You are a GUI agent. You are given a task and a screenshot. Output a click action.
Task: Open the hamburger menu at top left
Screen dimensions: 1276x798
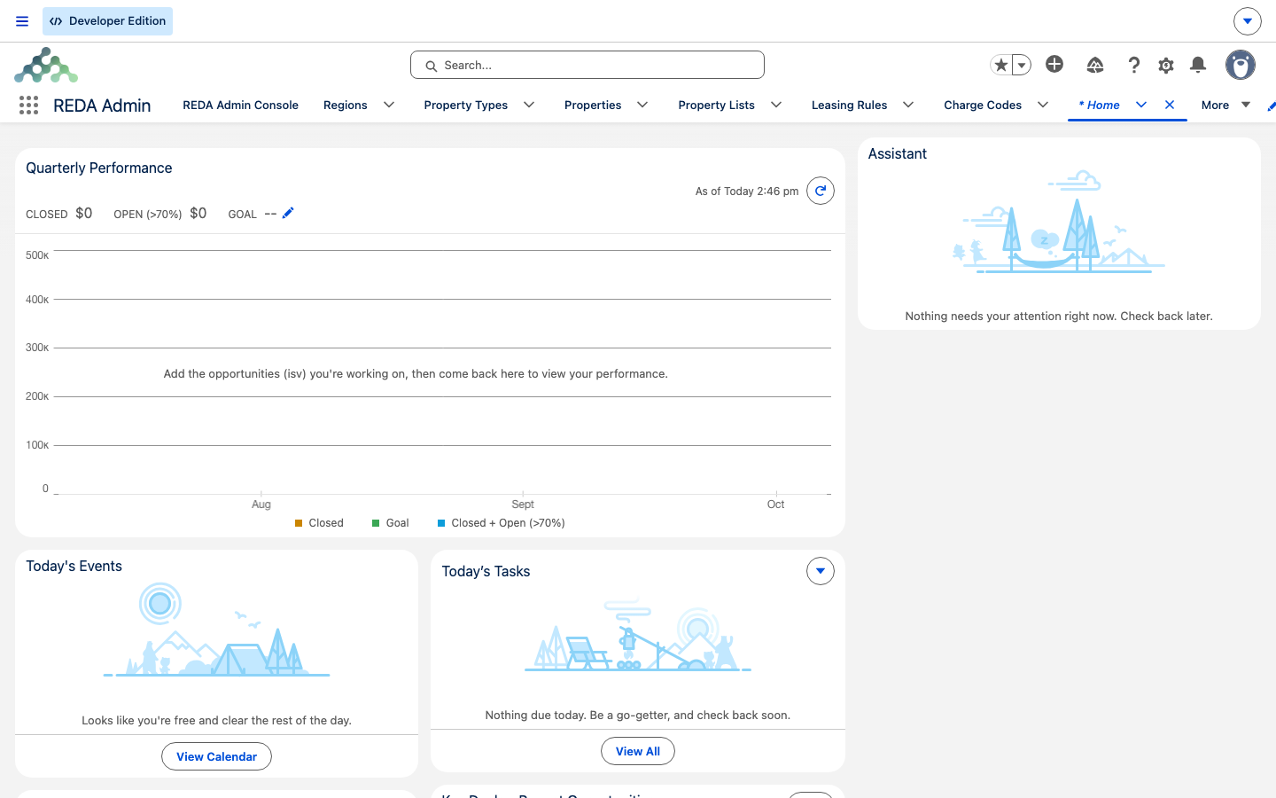pyautogui.click(x=22, y=21)
